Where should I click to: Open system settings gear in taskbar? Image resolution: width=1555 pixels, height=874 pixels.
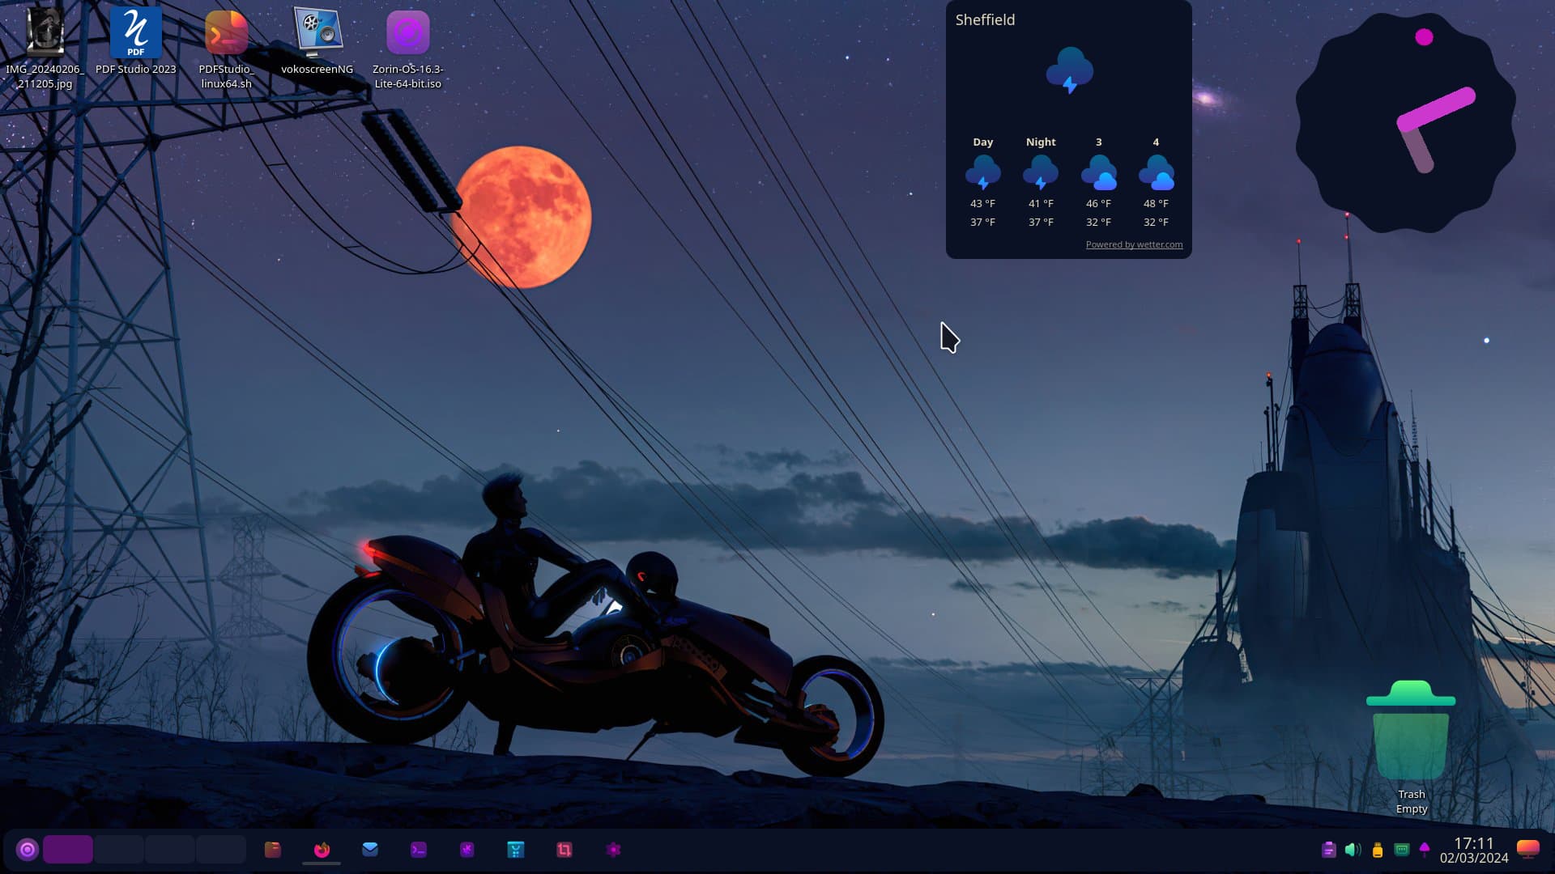pyautogui.click(x=613, y=850)
